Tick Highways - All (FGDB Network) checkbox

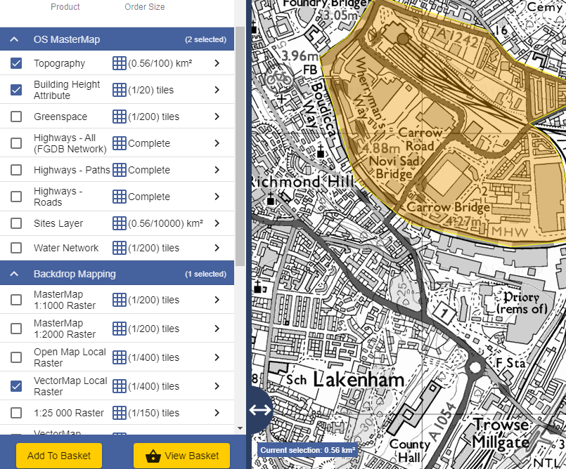[16, 143]
